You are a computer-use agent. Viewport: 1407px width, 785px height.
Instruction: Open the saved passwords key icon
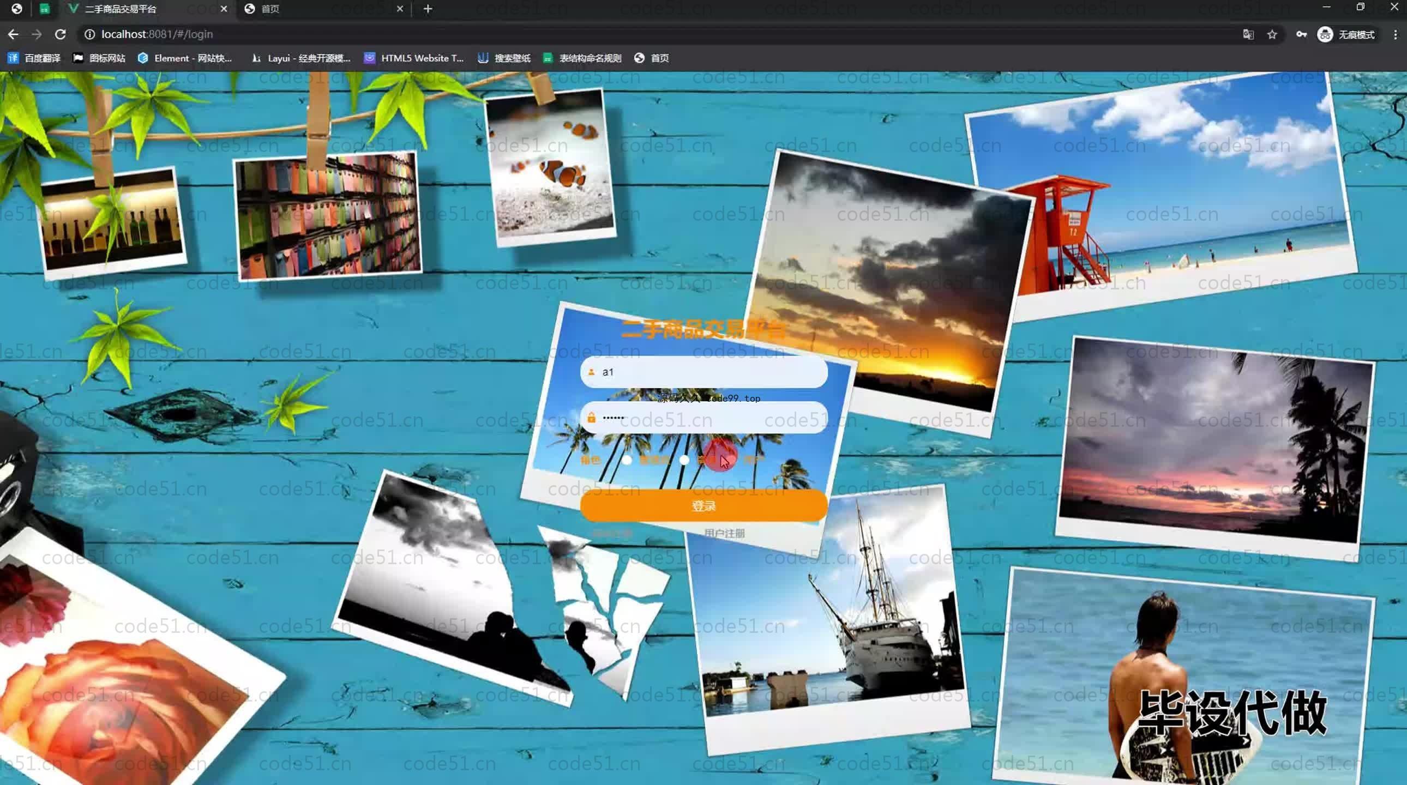pyautogui.click(x=1302, y=34)
